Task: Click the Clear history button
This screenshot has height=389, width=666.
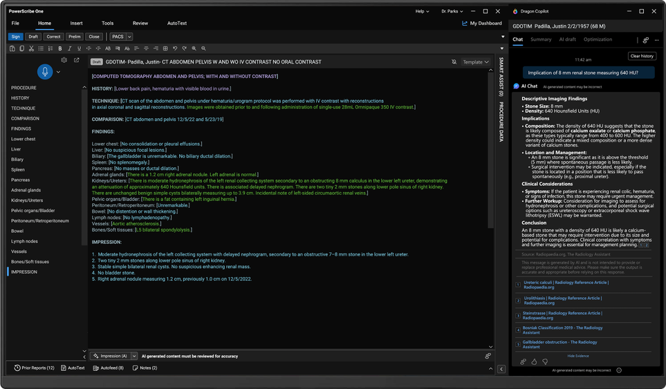Action: coord(642,56)
